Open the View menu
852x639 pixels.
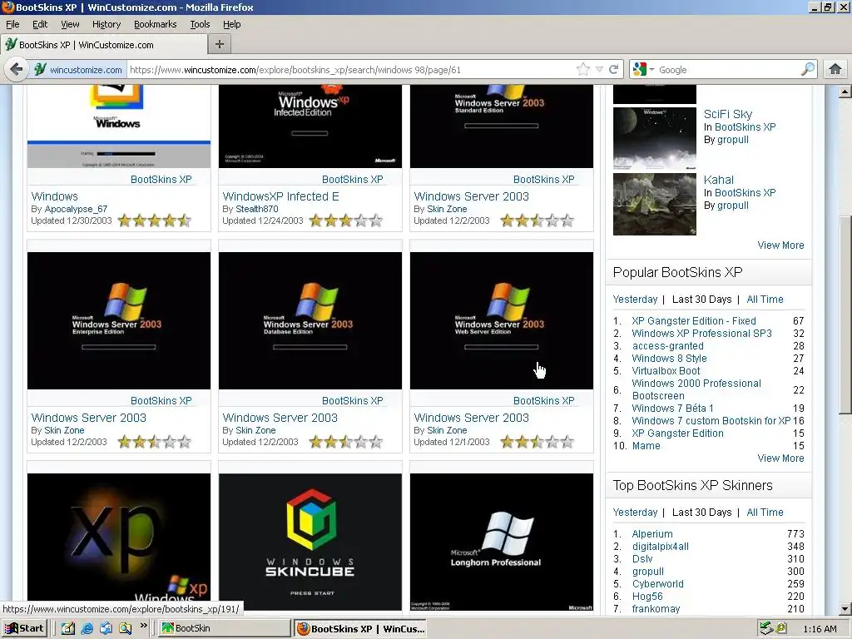70,24
